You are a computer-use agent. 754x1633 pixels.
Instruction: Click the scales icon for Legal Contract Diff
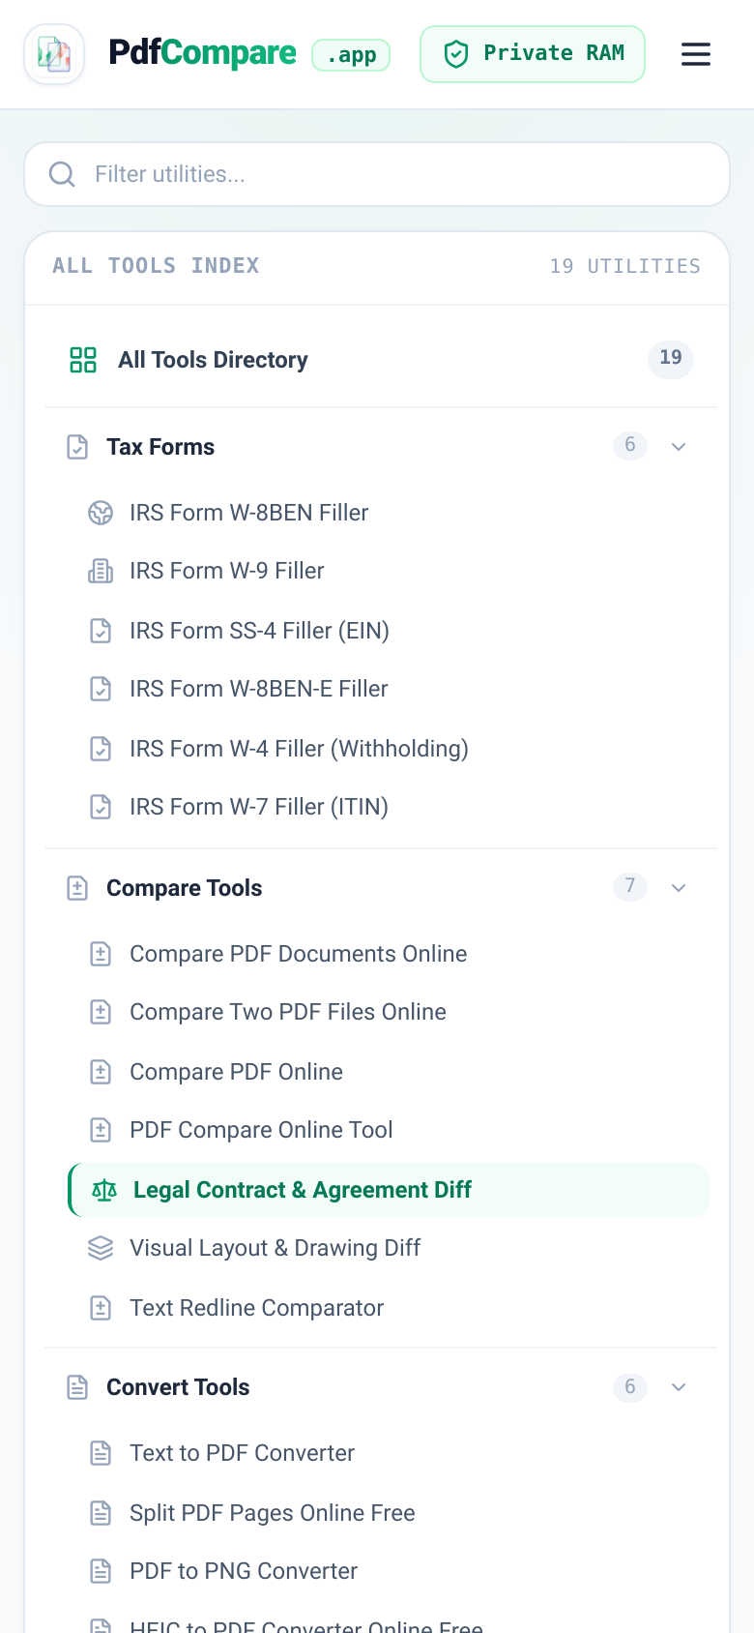point(104,1190)
